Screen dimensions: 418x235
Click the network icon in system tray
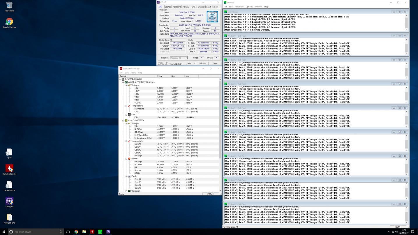coord(393,232)
